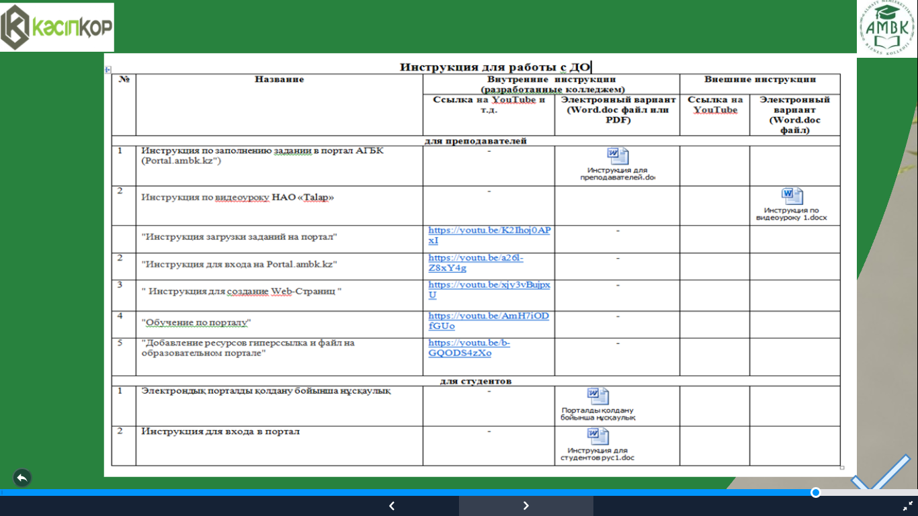Click the table move handle icon
This screenshot has height=516, width=918.
108,69
